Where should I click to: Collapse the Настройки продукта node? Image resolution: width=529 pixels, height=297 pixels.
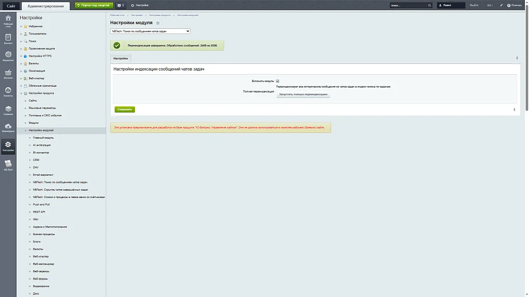click(21, 93)
